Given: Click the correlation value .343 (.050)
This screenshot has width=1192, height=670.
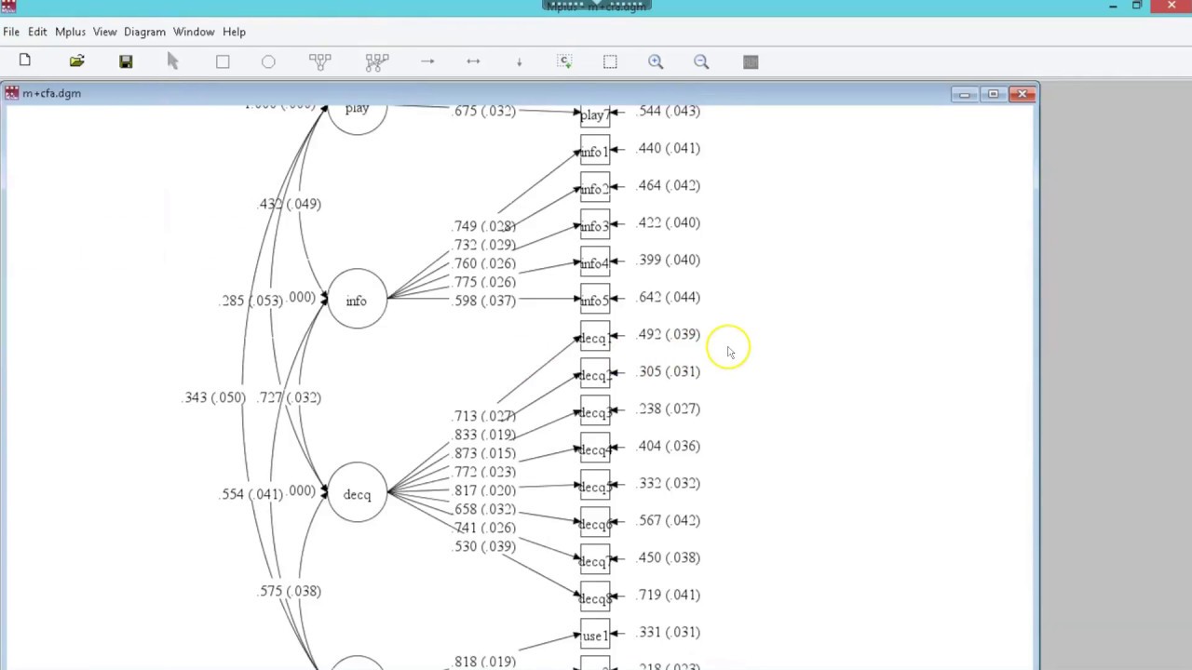Looking at the screenshot, I should (214, 397).
